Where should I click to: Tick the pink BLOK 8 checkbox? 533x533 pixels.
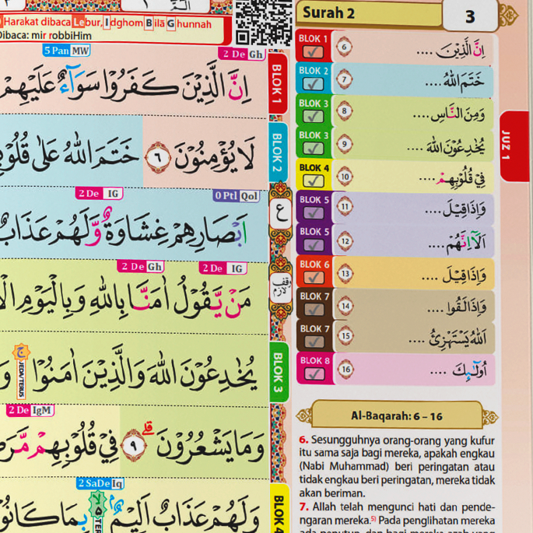click(x=314, y=374)
